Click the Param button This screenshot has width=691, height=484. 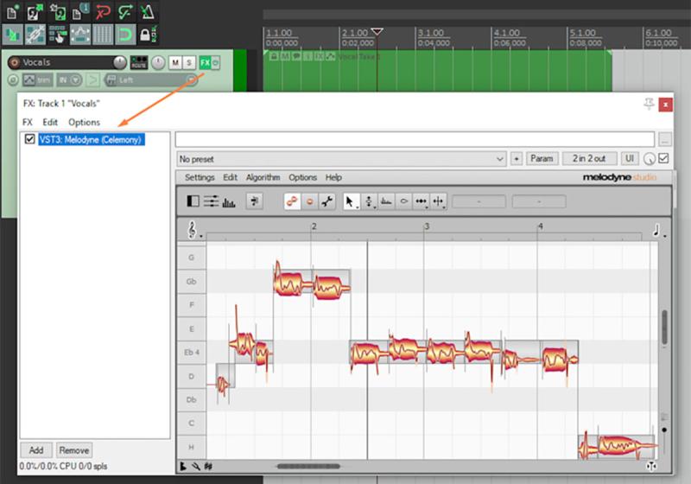pos(542,159)
